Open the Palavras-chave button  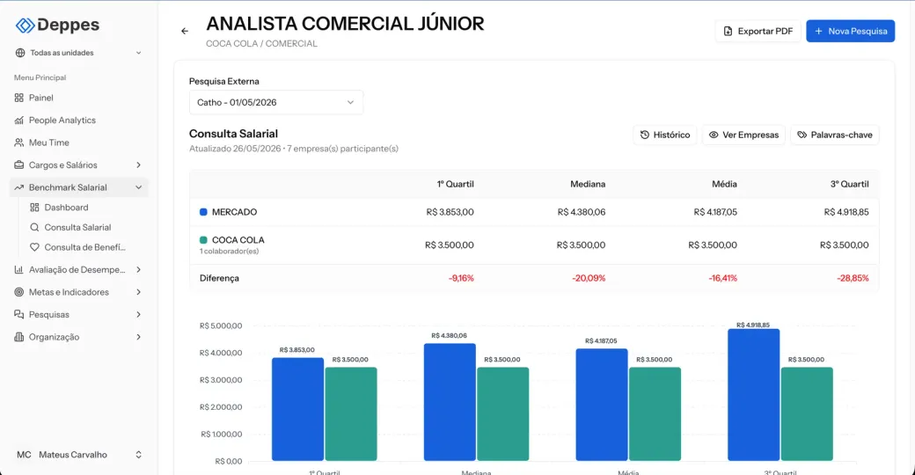point(835,135)
